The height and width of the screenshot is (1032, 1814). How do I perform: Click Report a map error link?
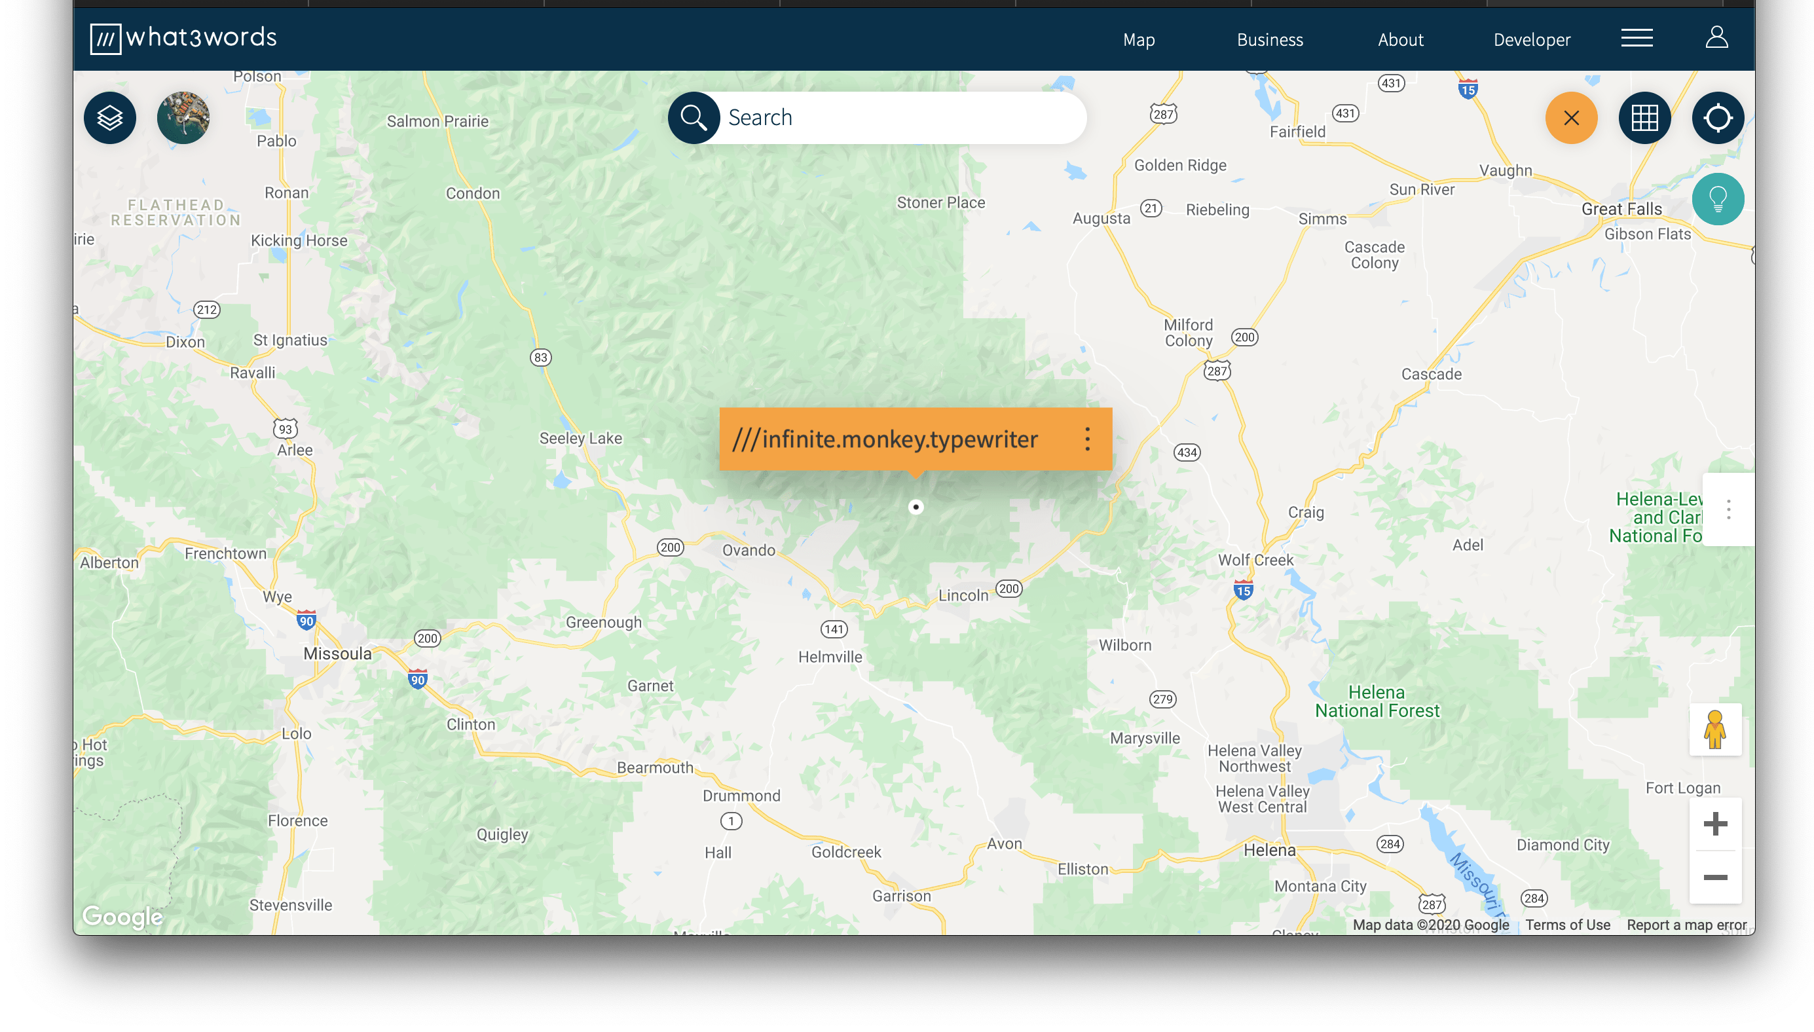(1686, 924)
